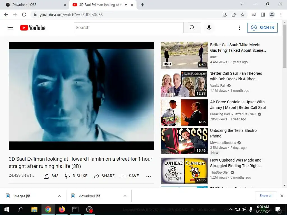Dislike the video
The image size is (287, 215).
[x=76, y=176]
